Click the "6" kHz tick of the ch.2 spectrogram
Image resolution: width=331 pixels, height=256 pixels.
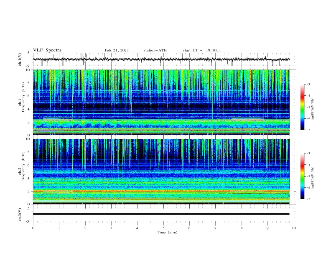click(30, 165)
